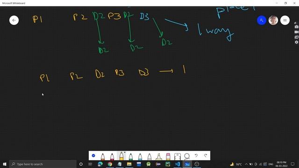Open the share/invite people button
This screenshot has height=168, width=299.
click(262, 20)
